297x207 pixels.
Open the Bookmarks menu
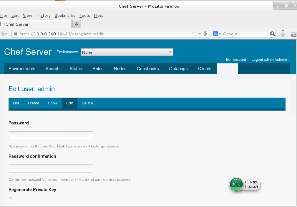65,16
